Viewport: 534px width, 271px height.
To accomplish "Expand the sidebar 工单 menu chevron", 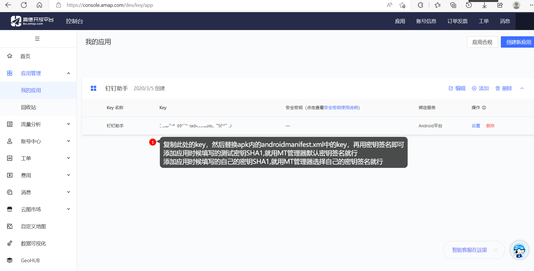I will (68, 158).
